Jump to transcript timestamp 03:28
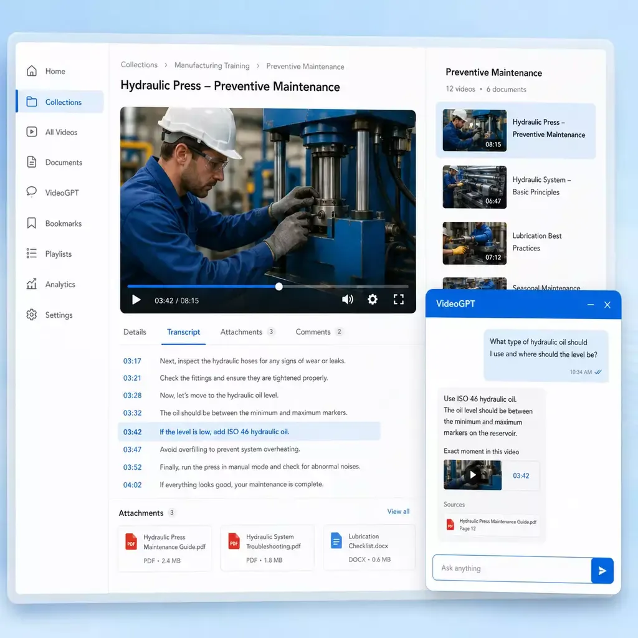This screenshot has height=638, width=638. pyautogui.click(x=132, y=396)
